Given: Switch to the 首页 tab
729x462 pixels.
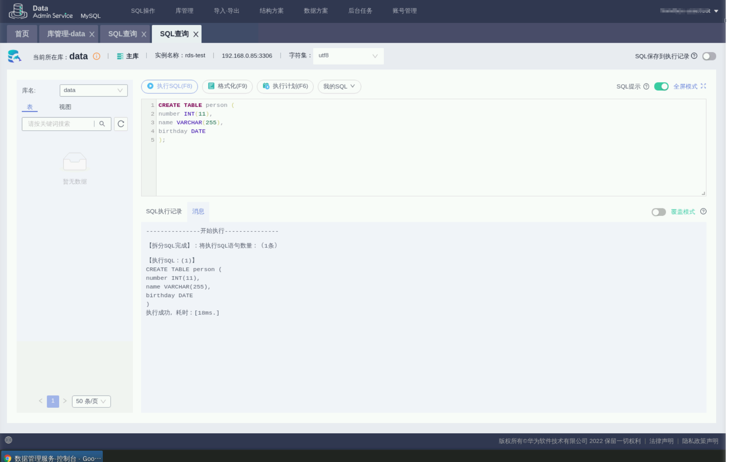Looking at the screenshot, I should (x=22, y=34).
